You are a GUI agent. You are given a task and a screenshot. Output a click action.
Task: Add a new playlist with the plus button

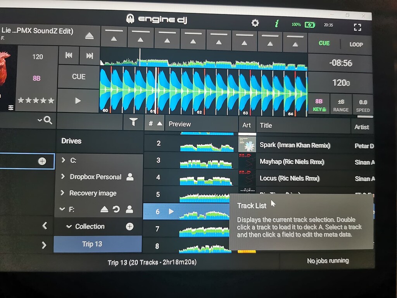pos(129,226)
